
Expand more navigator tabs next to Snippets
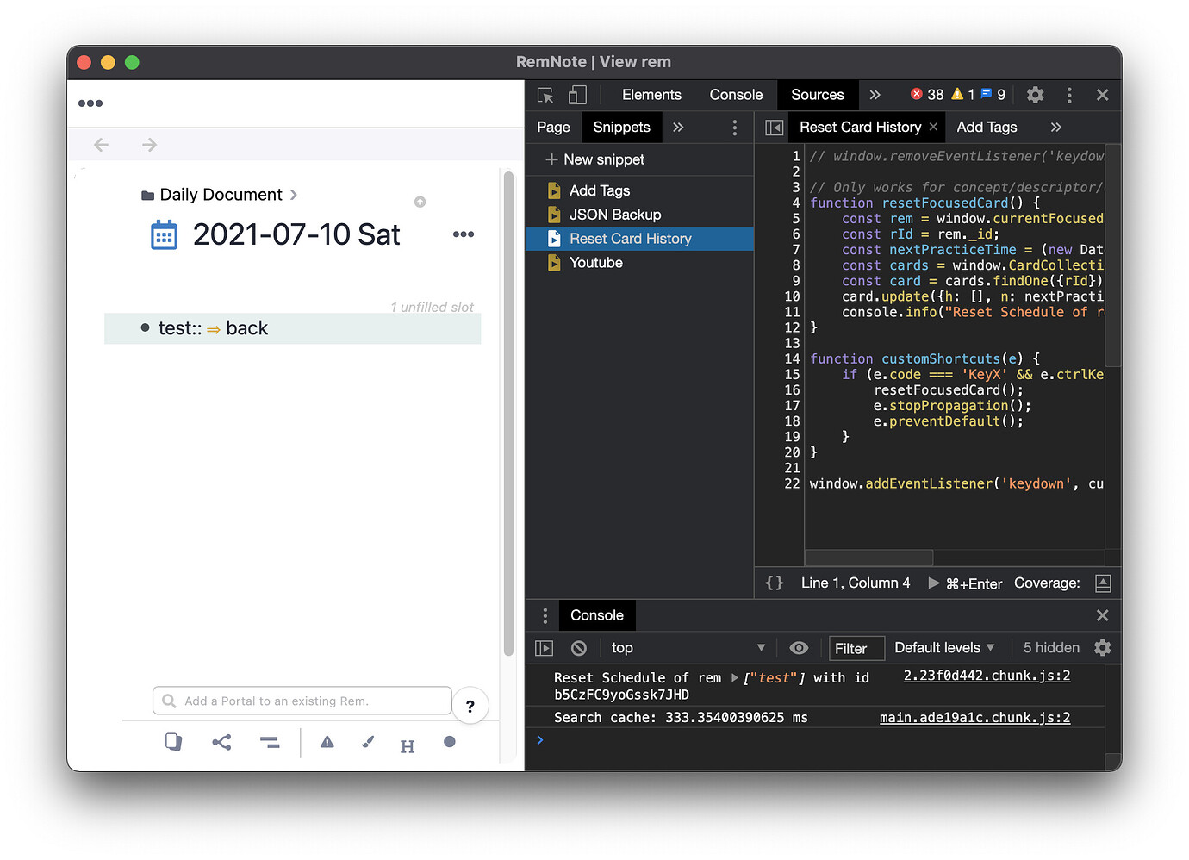[678, 128]
